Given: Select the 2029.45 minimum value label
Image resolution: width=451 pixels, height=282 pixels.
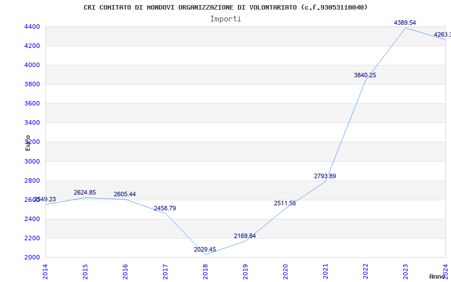Looking at the screenshot, I should point(205,249).
